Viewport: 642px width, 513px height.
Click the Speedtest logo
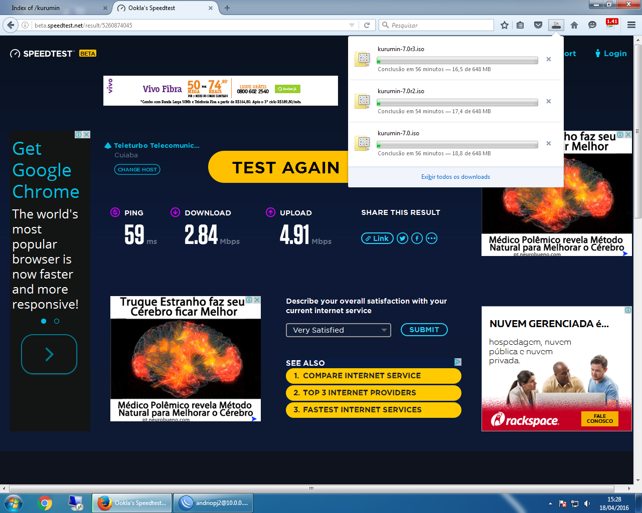pyautogui.click(x=42, y=54)
